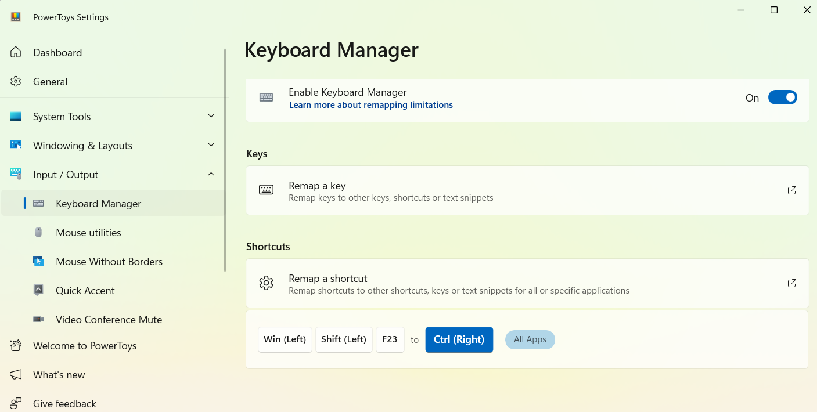Click the Keys section heading
Viewport: 817px width, 412px height.
[x=257, y=154]
